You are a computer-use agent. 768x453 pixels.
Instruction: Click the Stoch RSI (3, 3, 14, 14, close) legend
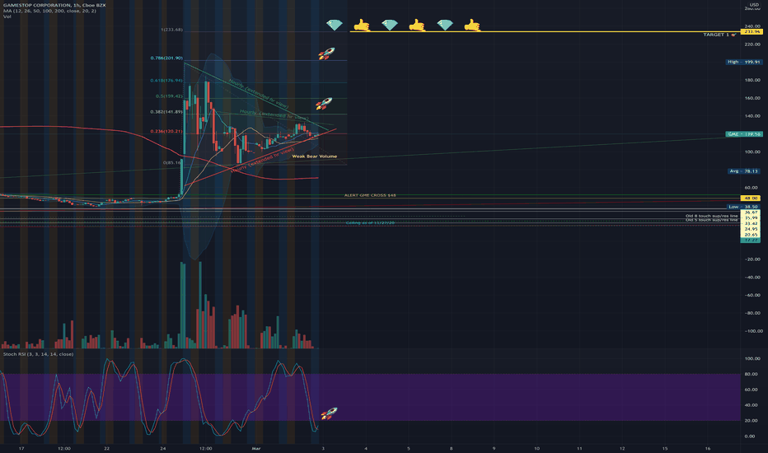click(38, 354)
